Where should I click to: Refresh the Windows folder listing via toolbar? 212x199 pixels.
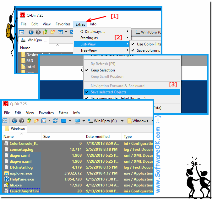pyautogui.click(x=55, y=121)
